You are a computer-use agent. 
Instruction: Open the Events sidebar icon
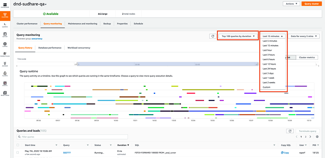[x=5, y=84]
